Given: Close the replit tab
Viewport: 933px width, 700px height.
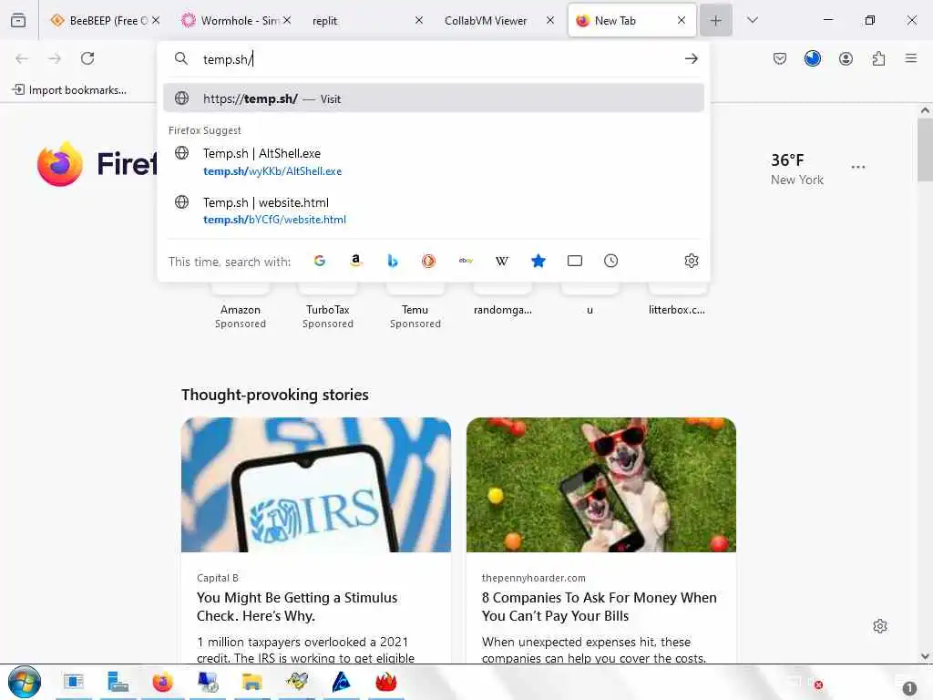Looking at the screenshot, I should tap(419, 20).
